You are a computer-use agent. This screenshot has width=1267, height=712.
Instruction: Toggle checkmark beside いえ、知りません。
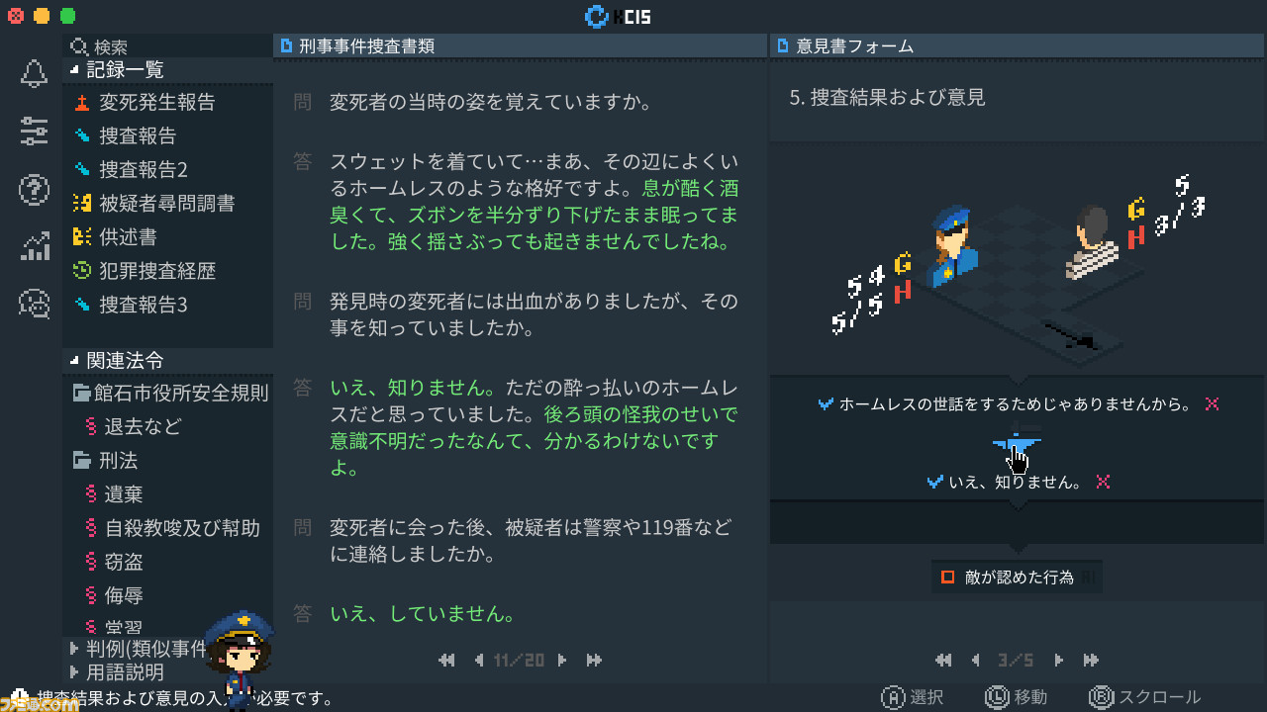[x=934, y=482]
